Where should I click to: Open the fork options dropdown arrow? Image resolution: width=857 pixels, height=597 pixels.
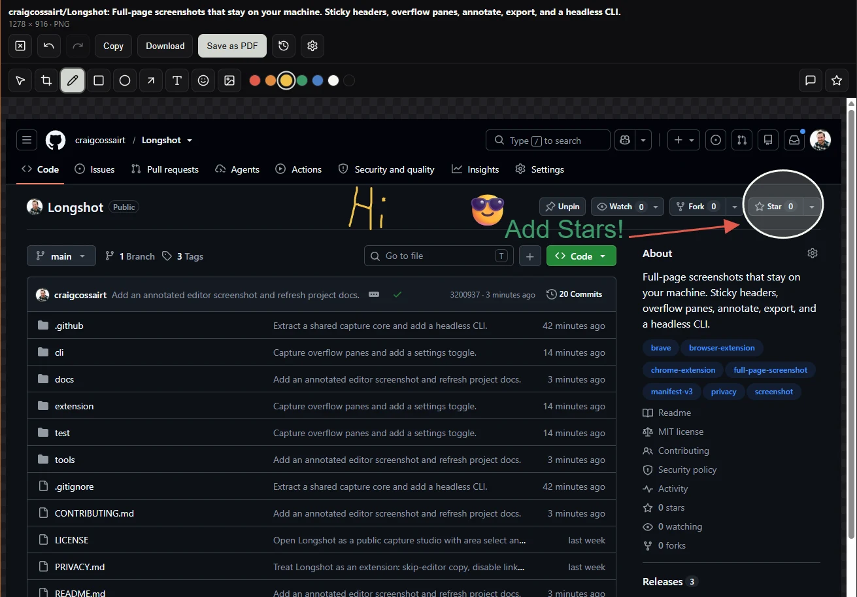735,207
